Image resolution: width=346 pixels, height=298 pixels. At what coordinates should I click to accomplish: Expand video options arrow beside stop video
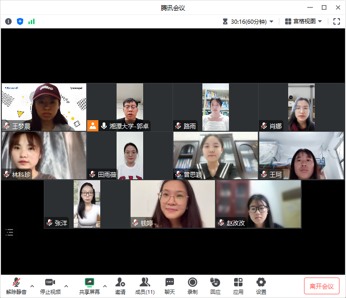click(66, 285)
